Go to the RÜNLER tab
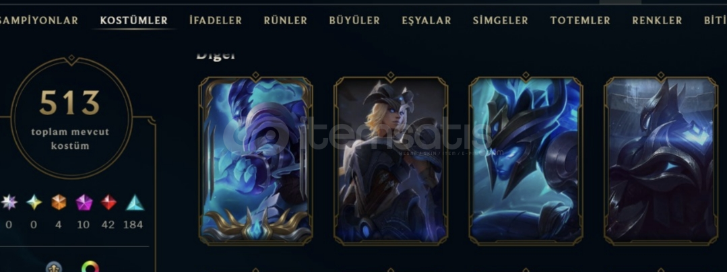727x272 pixels. tap(285, 20)
